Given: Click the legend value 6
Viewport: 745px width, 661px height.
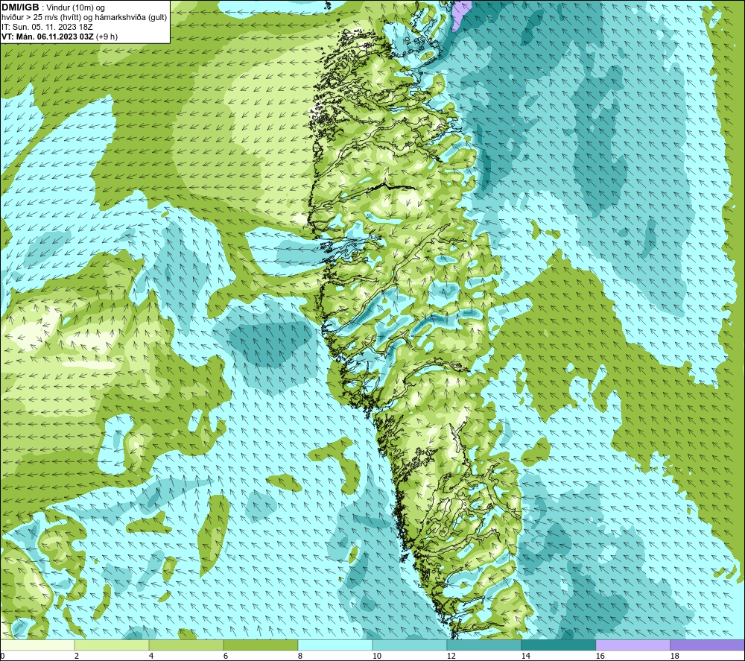Looking at the screenshot, I should click(x=226, y=657).
